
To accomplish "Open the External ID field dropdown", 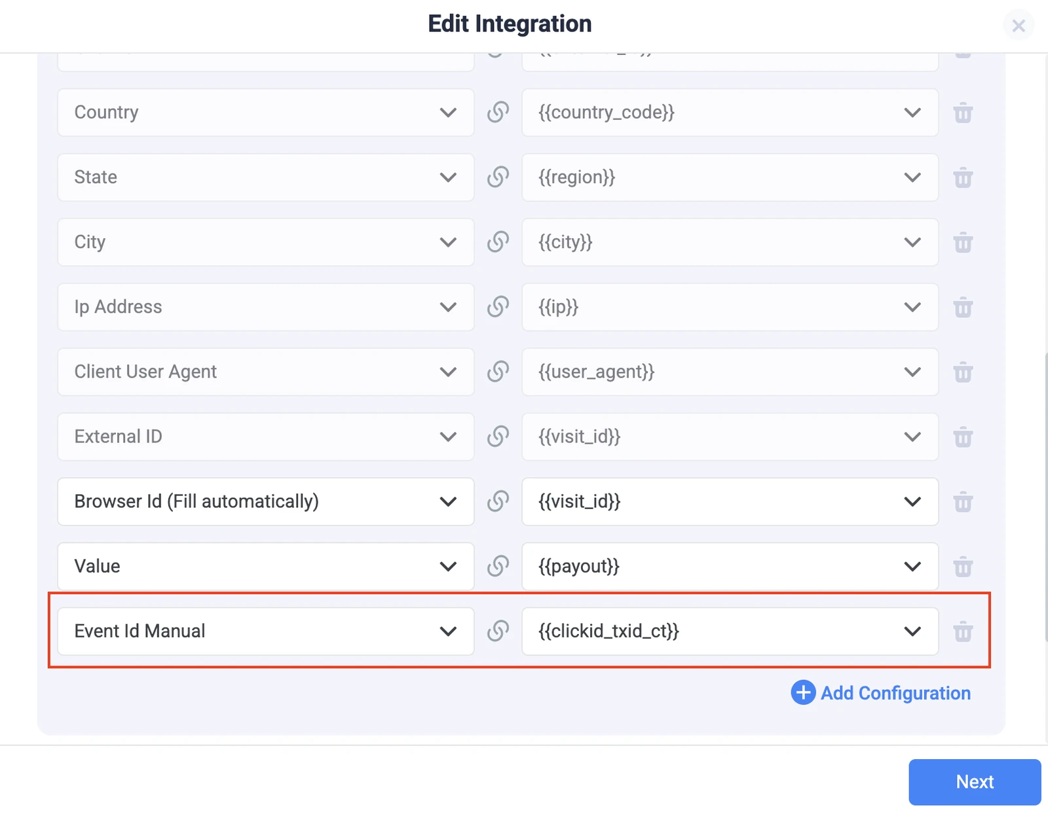I will click(x=265, y=436).
